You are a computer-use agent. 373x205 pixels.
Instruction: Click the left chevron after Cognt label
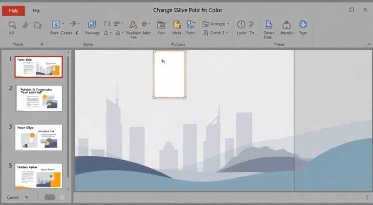77,33
